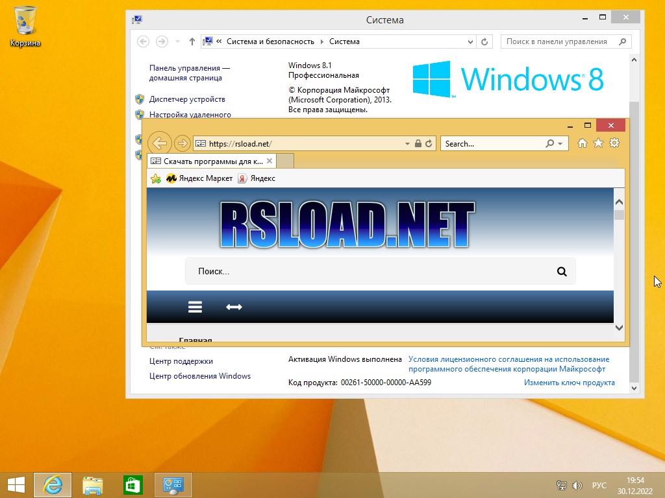Click IE page scrollbar up arrow
This screenshot has height=498, width=665.
(619, 202)
